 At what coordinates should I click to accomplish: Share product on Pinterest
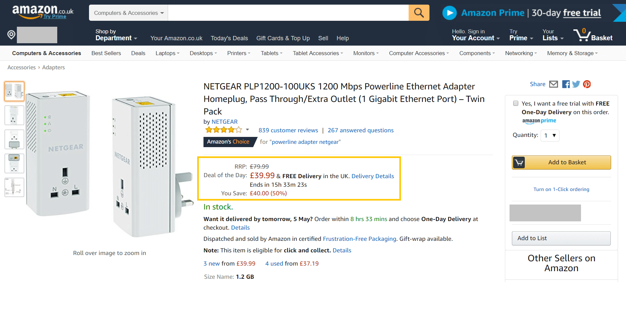point(587,84)
